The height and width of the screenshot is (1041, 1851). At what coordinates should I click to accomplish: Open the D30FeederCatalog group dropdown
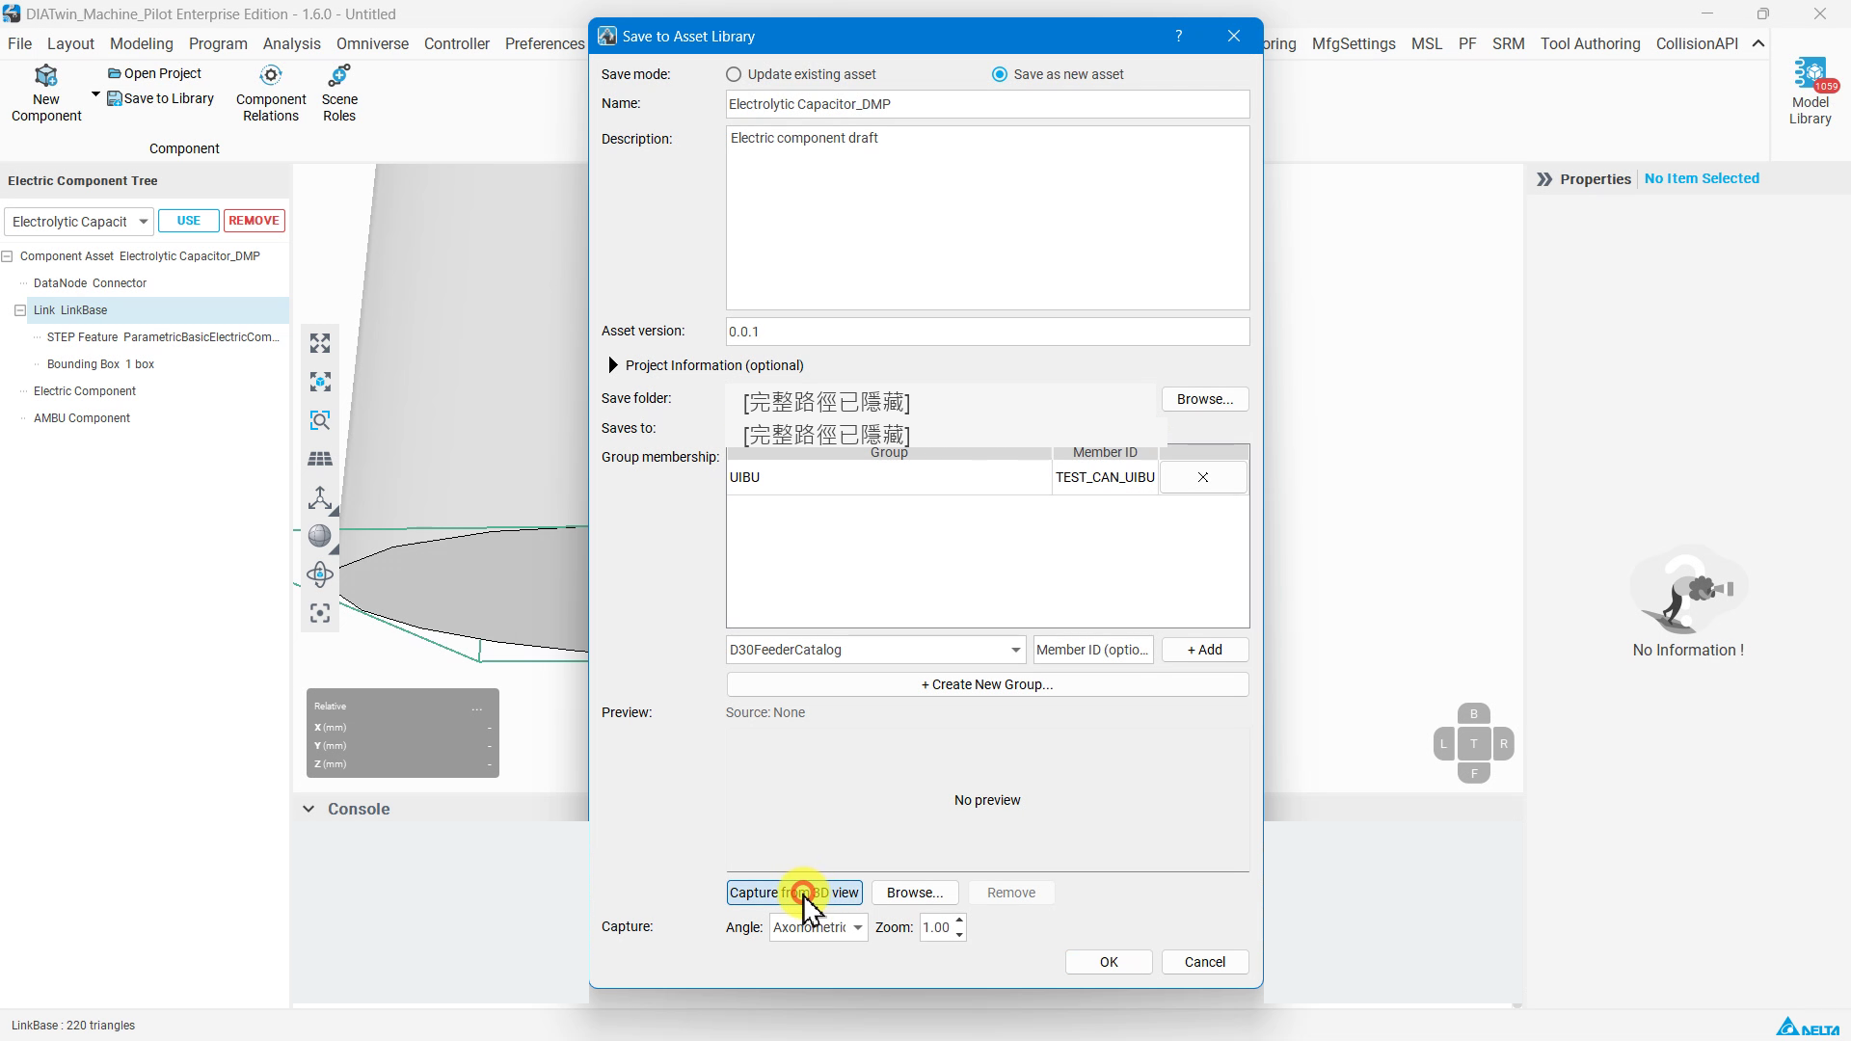pos(1015,650)
